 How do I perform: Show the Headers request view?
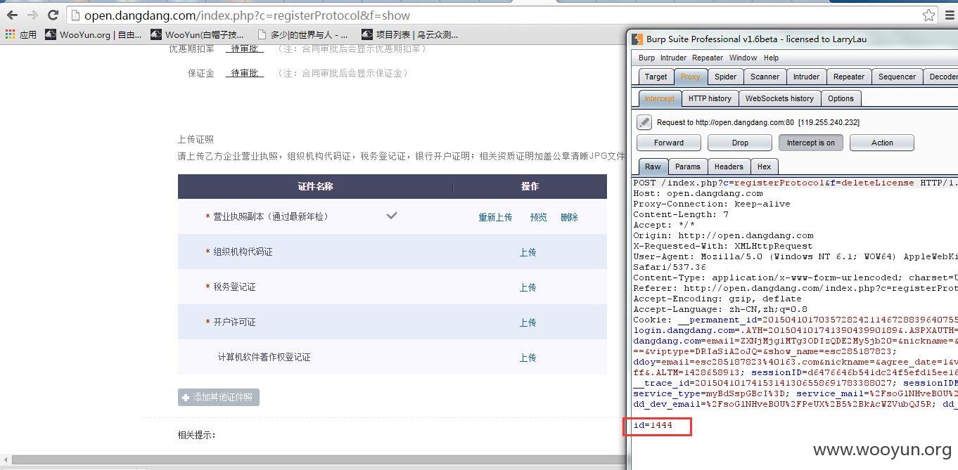(729, 167)
